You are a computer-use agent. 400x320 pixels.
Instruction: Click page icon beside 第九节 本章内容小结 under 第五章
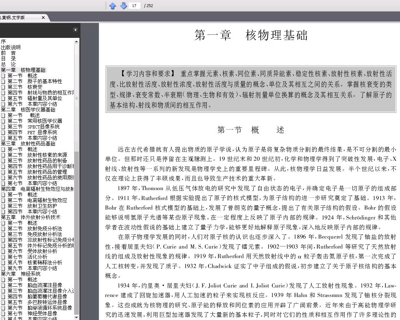point(3,268)
